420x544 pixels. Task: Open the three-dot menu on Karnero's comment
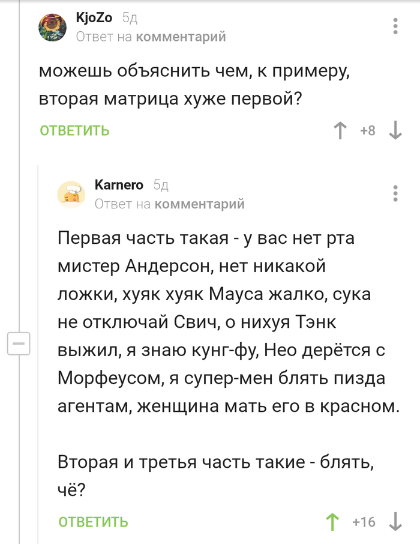[x=394, y=192]
